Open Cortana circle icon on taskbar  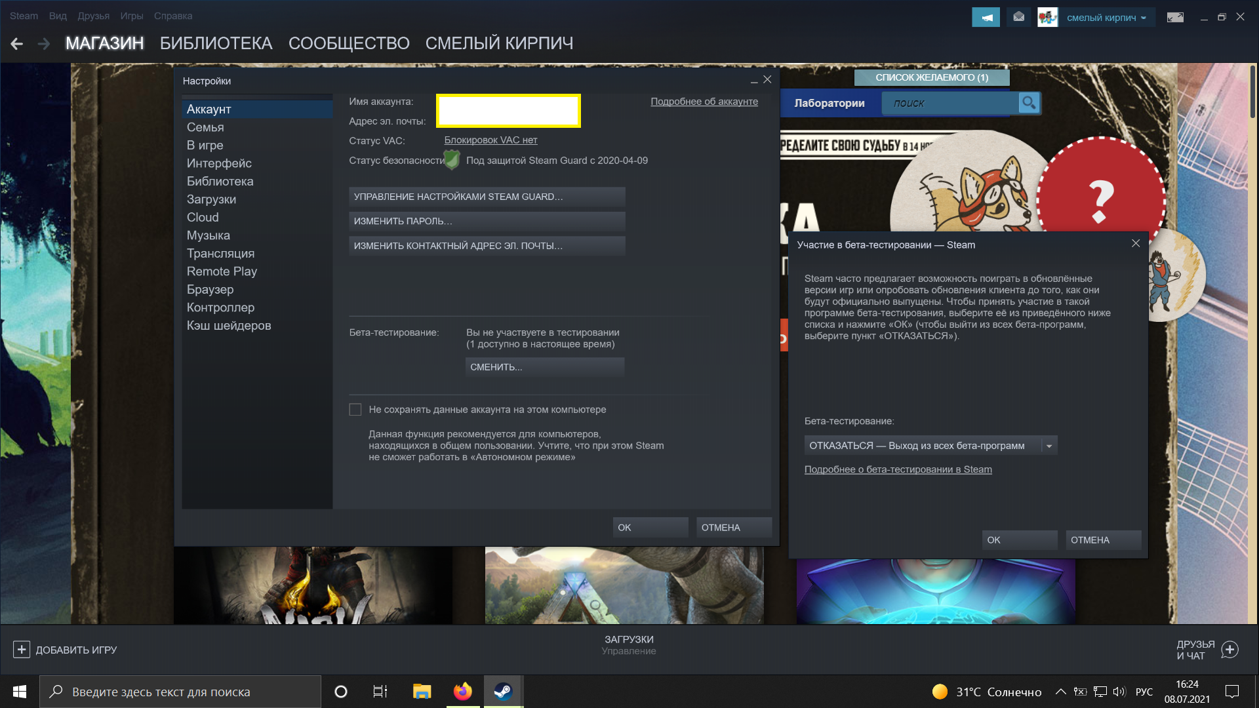coord(341,692)
